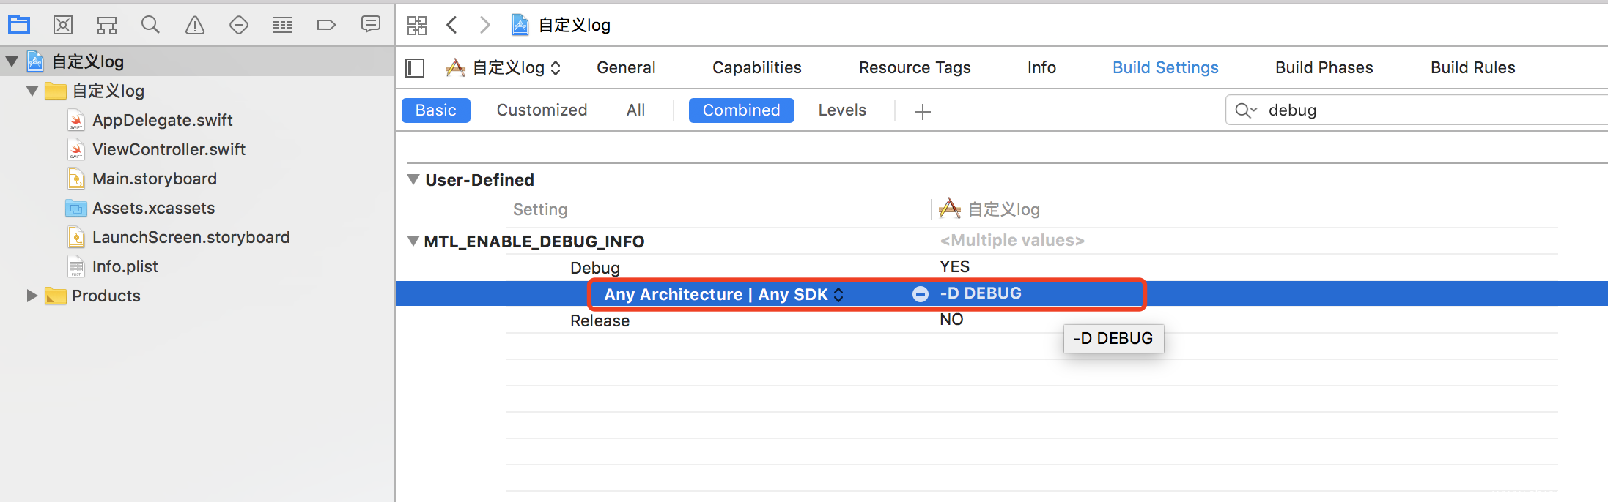This screenshot has width=1608, height=502.
Task: Collapse the User-Defined section triangle
Action: click(413, 179)
